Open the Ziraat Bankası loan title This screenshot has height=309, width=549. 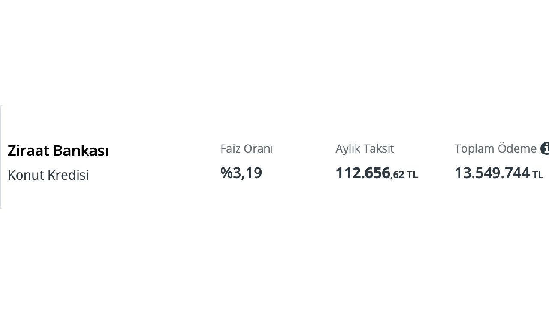tap(58, 151)
